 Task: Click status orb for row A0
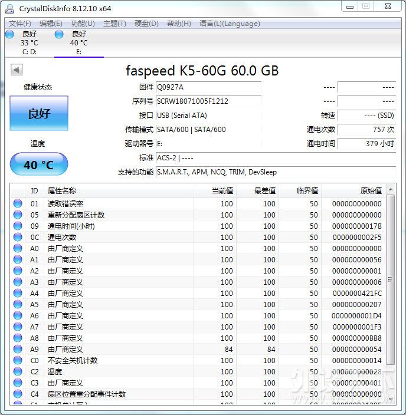(18, 248)
